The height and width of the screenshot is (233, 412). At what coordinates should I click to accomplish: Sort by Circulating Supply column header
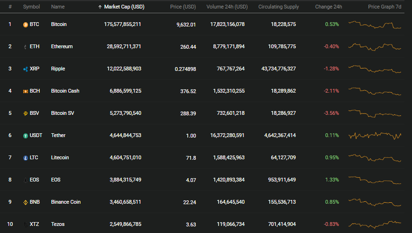tap(278, 7)
